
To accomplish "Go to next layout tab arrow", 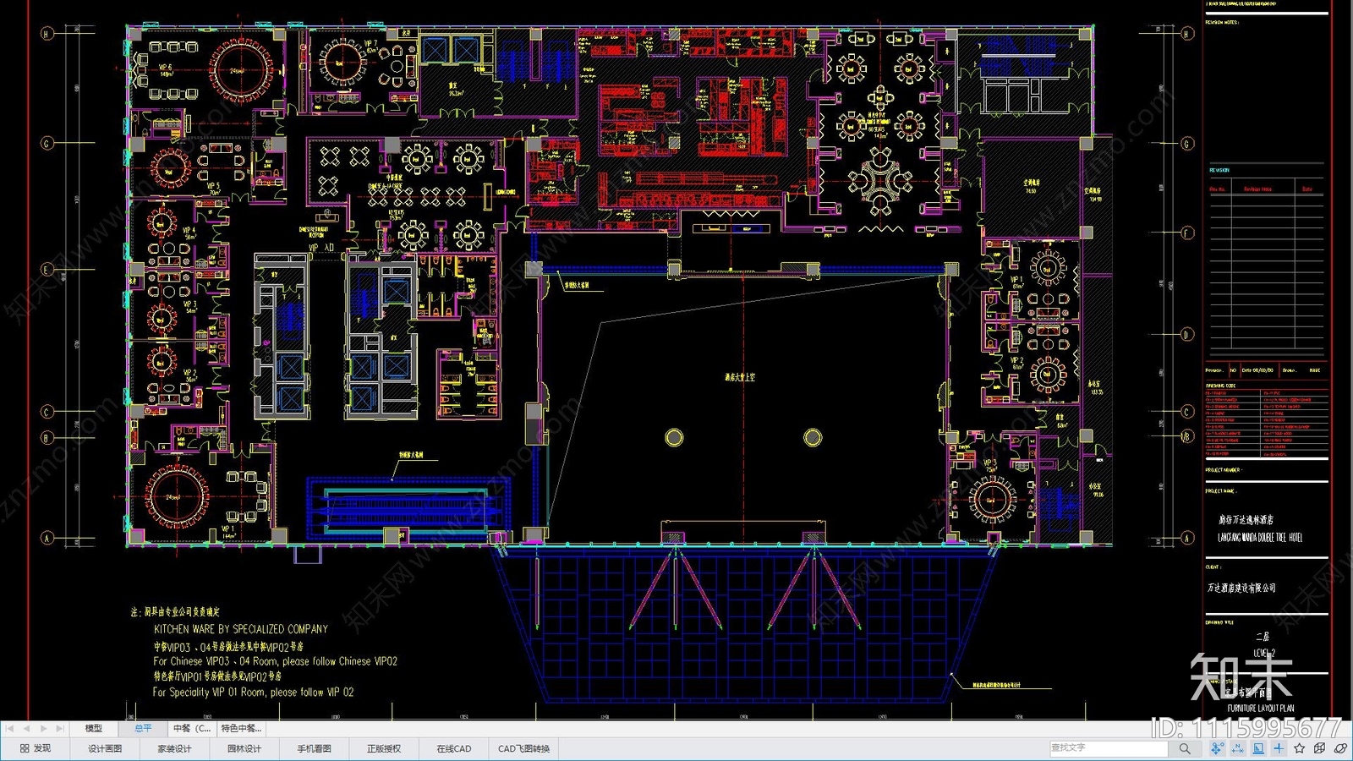I will tap(43, 728).
